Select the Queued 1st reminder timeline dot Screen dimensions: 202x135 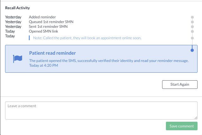pyautogui.click(x=192, y=22)
